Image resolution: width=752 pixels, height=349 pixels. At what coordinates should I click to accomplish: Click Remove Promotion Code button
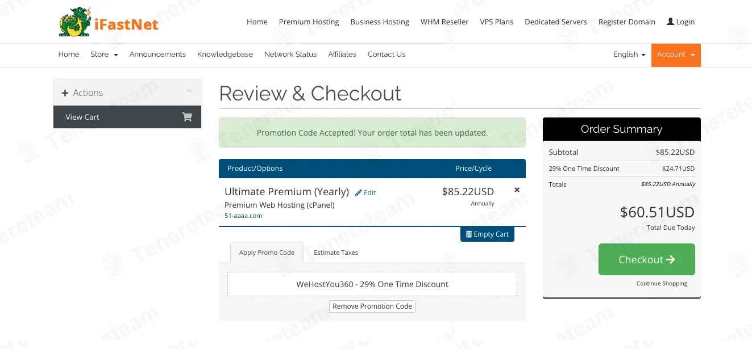pyautogui.click(x=372, y=306)
